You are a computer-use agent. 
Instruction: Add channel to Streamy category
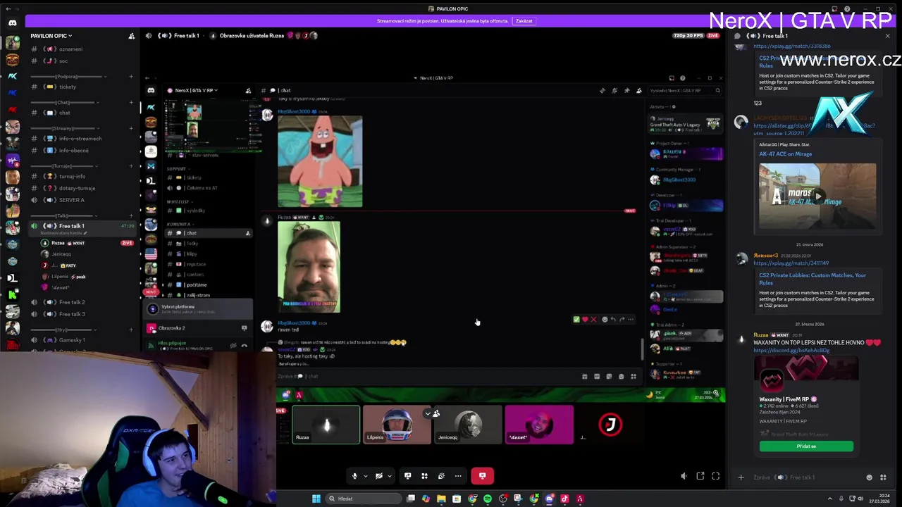point(131,128)
